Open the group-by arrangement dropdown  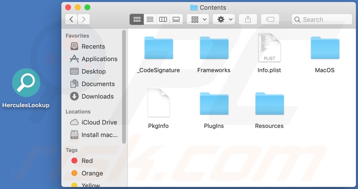tap(198, 19)
